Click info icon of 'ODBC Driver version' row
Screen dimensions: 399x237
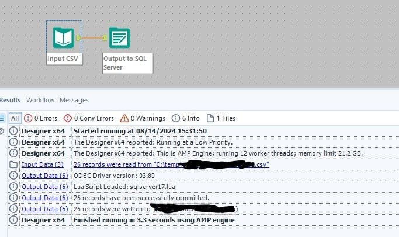pyautogui.click(x=13, y=176)
